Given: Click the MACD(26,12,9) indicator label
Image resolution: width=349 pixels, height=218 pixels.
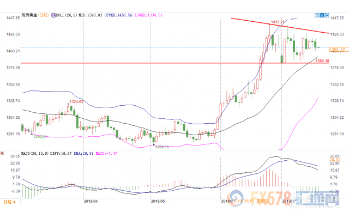Looking at the screenshot, I should (35, 153).
